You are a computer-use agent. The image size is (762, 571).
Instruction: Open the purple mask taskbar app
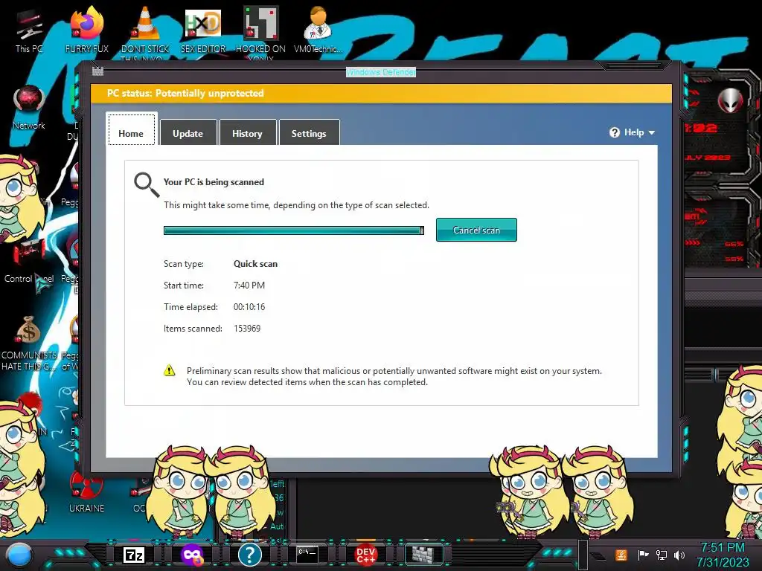[192, 555]
